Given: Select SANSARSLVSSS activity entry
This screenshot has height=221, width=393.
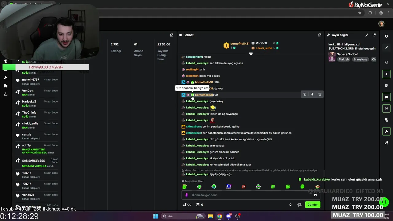Looking at the screenshot, I should [x=37, y=163].
